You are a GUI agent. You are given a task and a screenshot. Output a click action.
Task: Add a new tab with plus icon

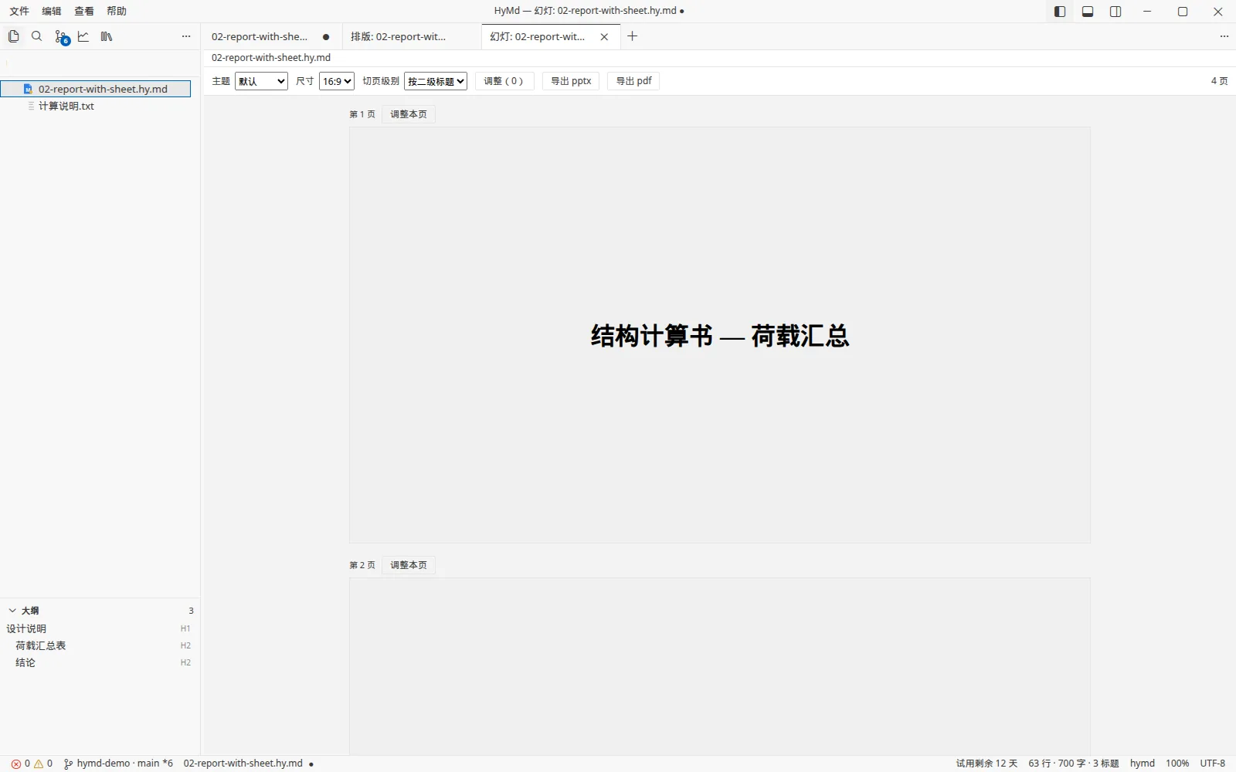point(632,36)
